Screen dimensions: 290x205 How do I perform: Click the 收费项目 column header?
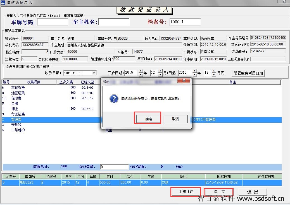tap(34, 82)
